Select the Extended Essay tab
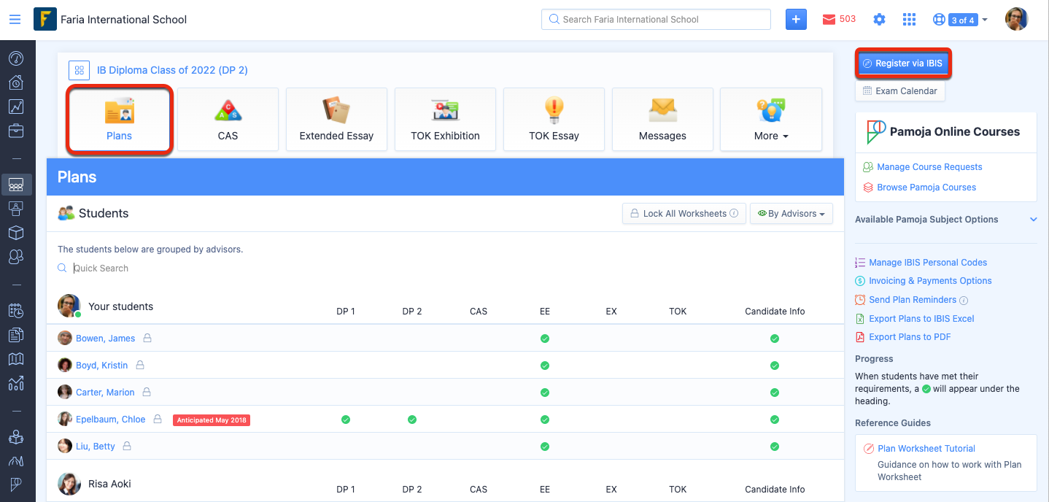The height and width of the screenshot is (502, 1049). pyautogui.click(x=336, y=120)
